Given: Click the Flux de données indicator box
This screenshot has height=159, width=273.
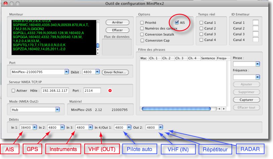Looking at the screenshot, I should (x=117, y=47).
